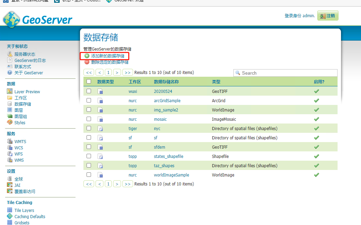Image resolution: width=361 pixels, height=225 pixels.
Task: Jump to the last page using the top >> button
Action: (128, 73)
